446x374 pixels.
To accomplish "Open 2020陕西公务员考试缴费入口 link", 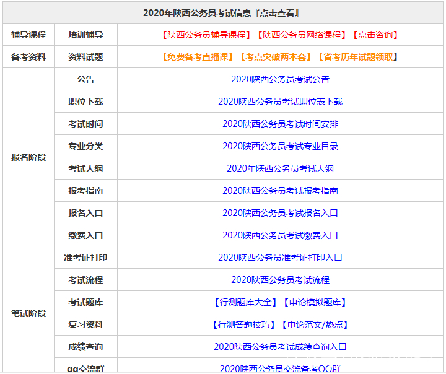I will click(x=280, y=235).
